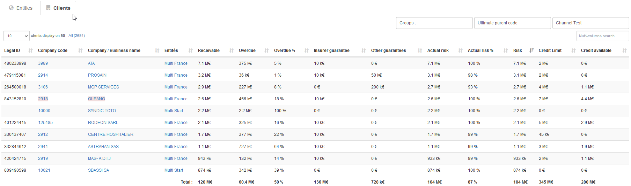Select the Clients tab

coord(58,8)
